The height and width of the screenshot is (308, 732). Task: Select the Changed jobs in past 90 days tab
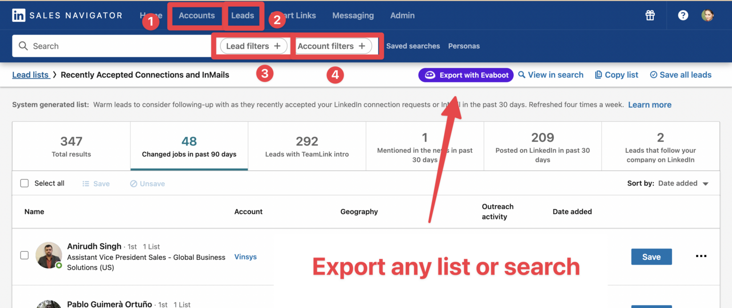[189, 145]
